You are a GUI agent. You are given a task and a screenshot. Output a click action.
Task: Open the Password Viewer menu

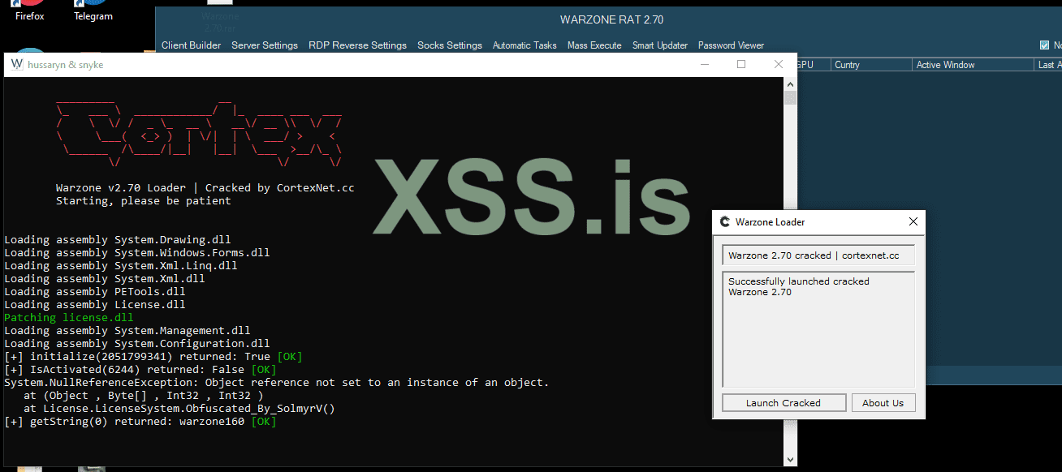click(x=731, y=45)
